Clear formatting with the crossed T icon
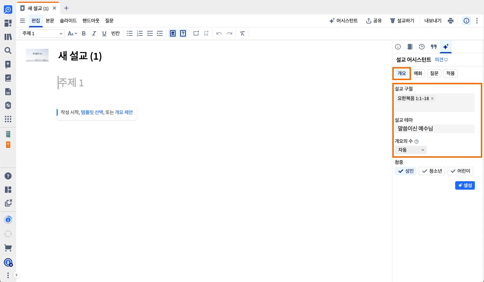 pos(242,33)
